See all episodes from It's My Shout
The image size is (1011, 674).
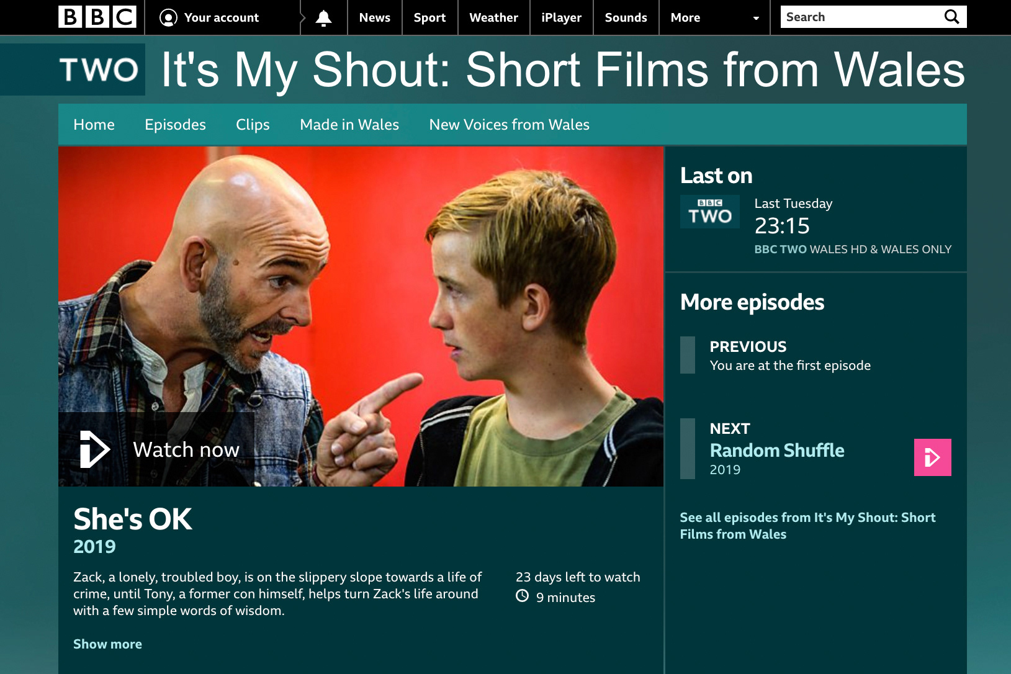(807, 526)
